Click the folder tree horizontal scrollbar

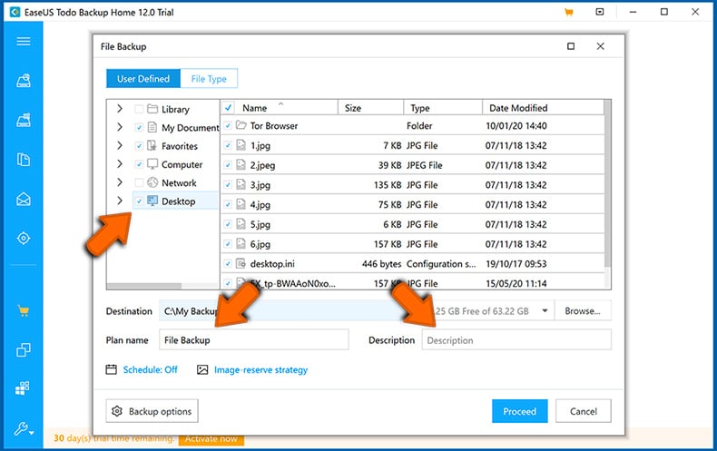pyautogui.click(x=144, y=286)
